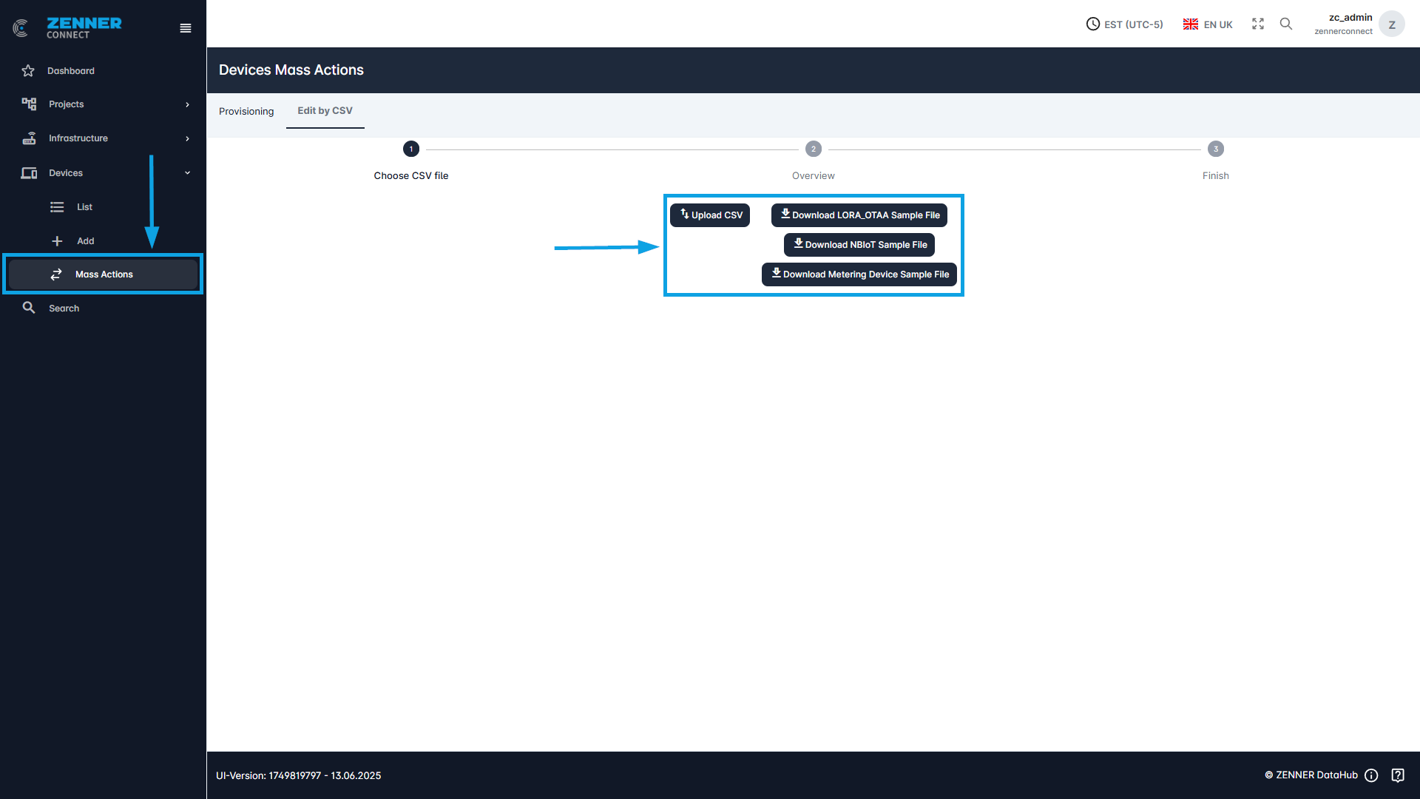This screenshot has width=1420, height=799.
Task: Click the Upload CSV button
Action: [710, 215]
